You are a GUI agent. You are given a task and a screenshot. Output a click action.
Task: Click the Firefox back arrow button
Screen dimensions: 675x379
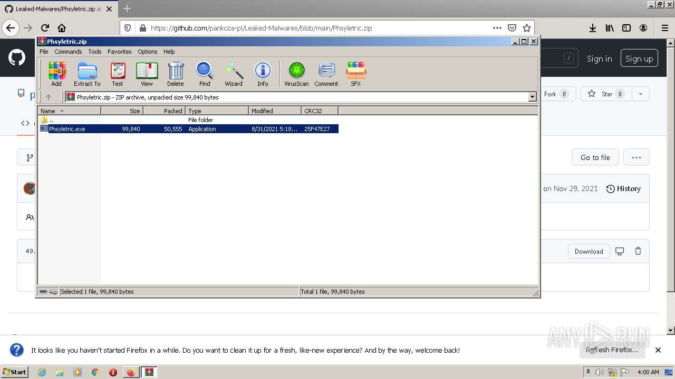[x=11, y=28]
